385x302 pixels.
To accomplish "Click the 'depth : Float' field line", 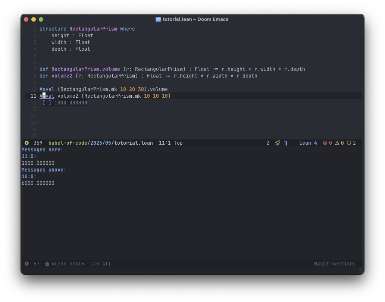I will click(71, 49).
